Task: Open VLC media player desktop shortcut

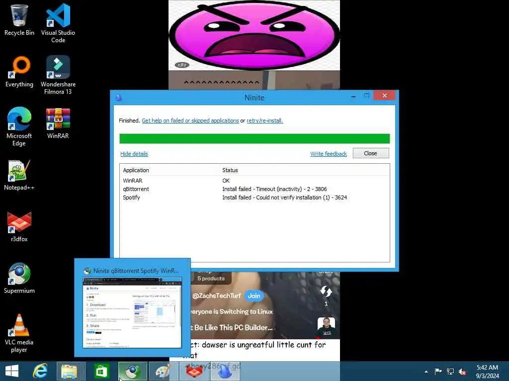Action: coord(19,333)
